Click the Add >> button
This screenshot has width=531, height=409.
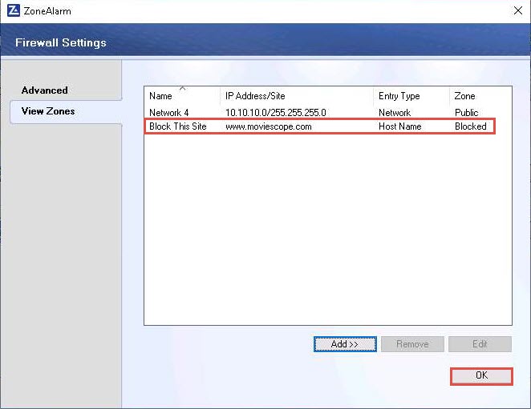pos(345,344)
